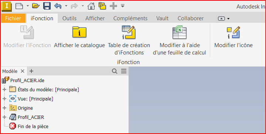The width and height of the screenshot is (266, 134).
Task: Click Modifier à l'aide d'une feuille de calcul
Action: 180,40
